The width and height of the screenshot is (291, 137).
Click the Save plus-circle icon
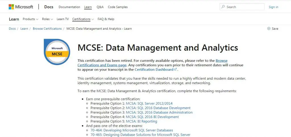[269, 29]
